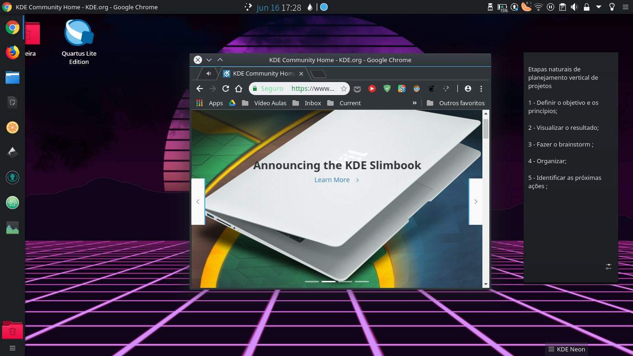Toggle the pause icon in the system tray

click(x=551, y=7)
